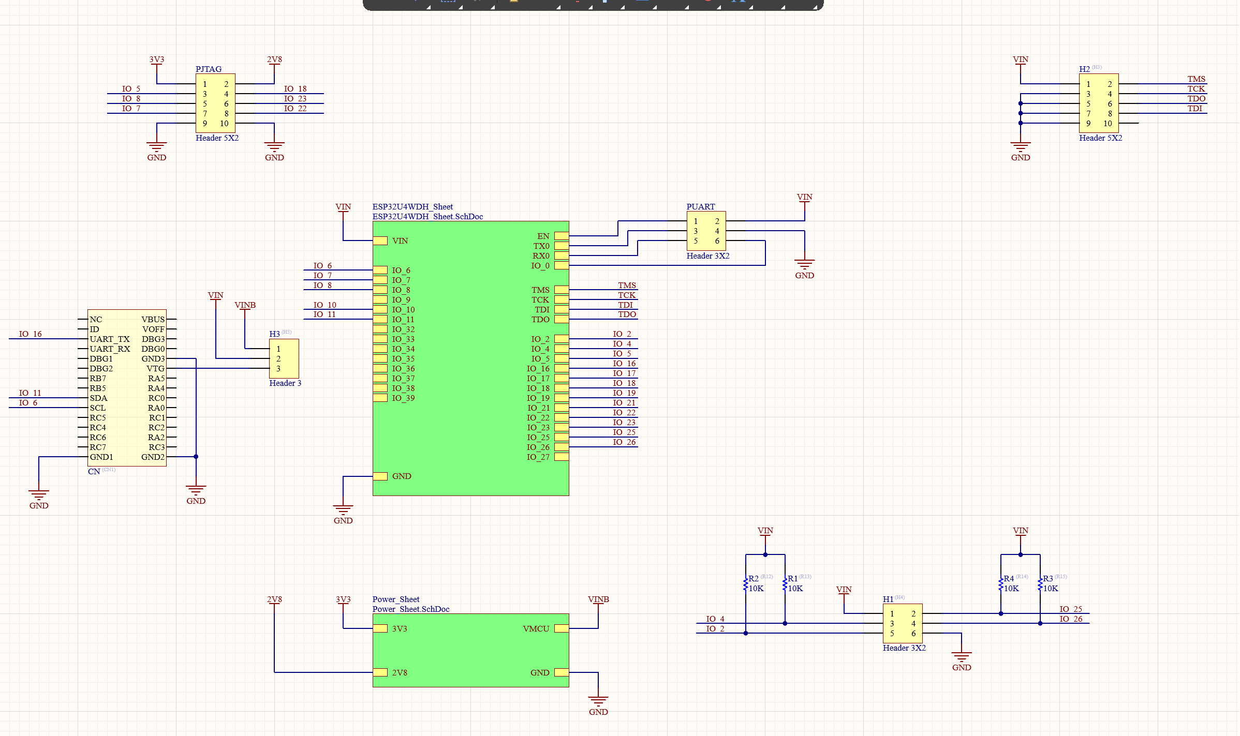
Task: Select resistor R3 10K
Action: tap(1040, 584)
